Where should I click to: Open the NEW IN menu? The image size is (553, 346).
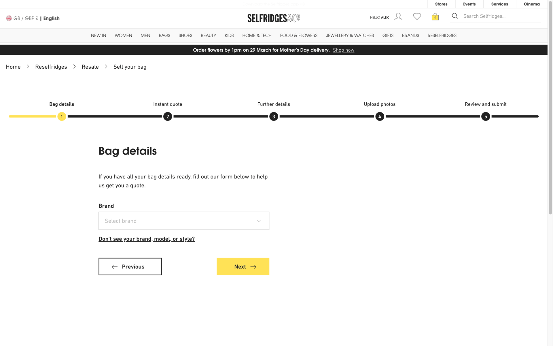click(x=99, y=35)
